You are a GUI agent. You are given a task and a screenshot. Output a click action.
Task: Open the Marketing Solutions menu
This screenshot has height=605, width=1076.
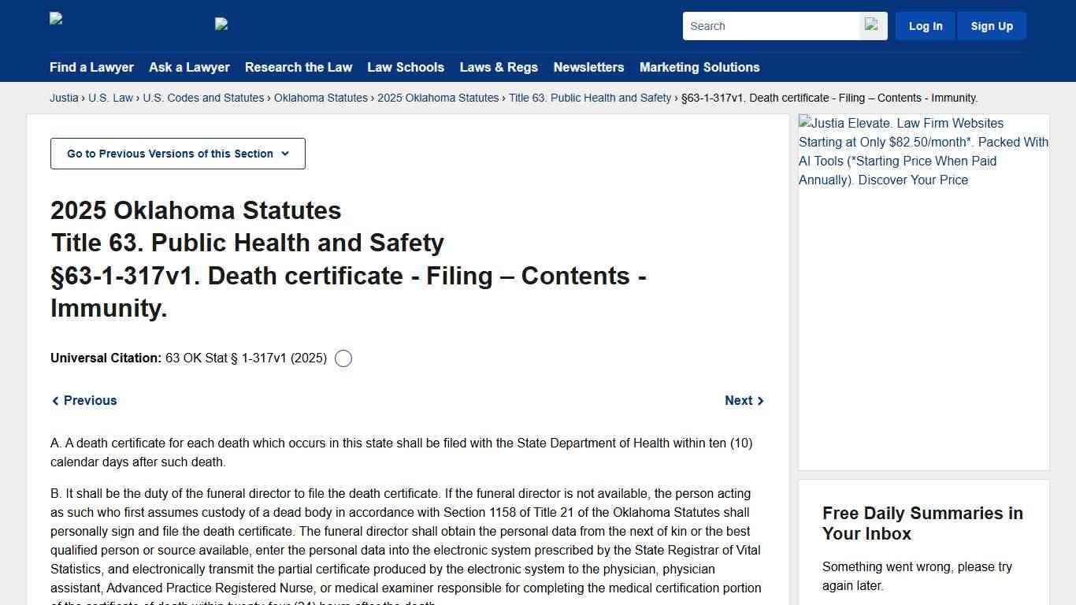pos(699,68)
